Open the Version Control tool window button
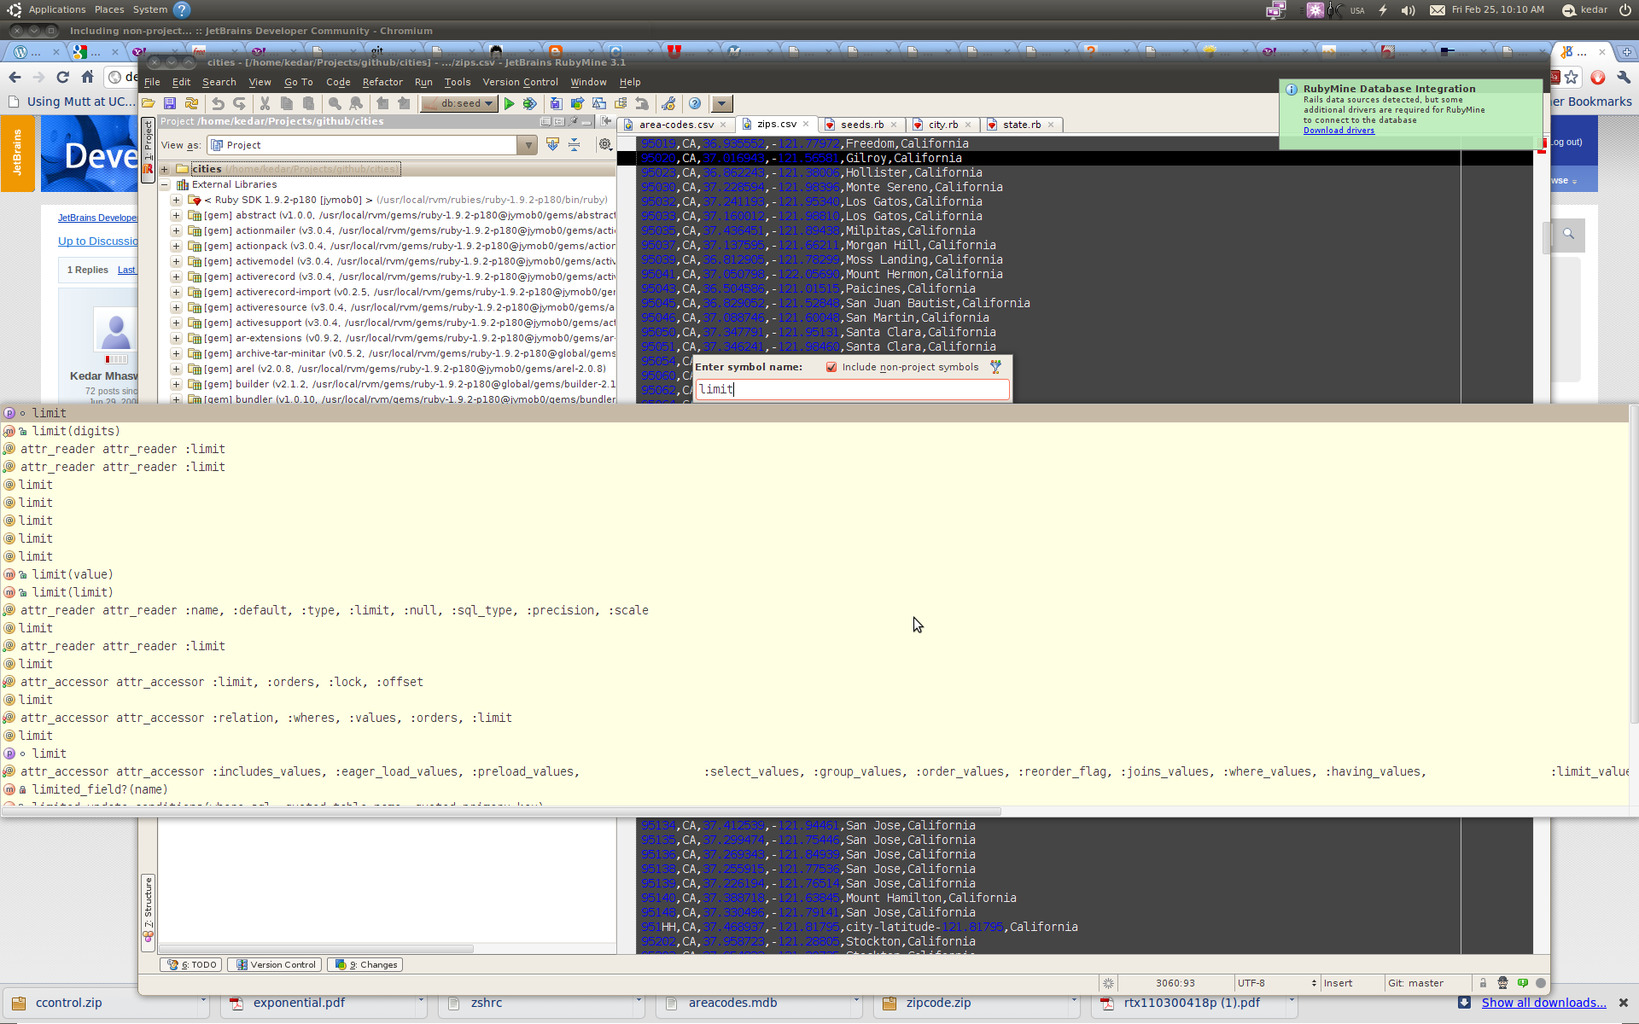Viewport: 1639px width, 1024px height. [276, 965]
